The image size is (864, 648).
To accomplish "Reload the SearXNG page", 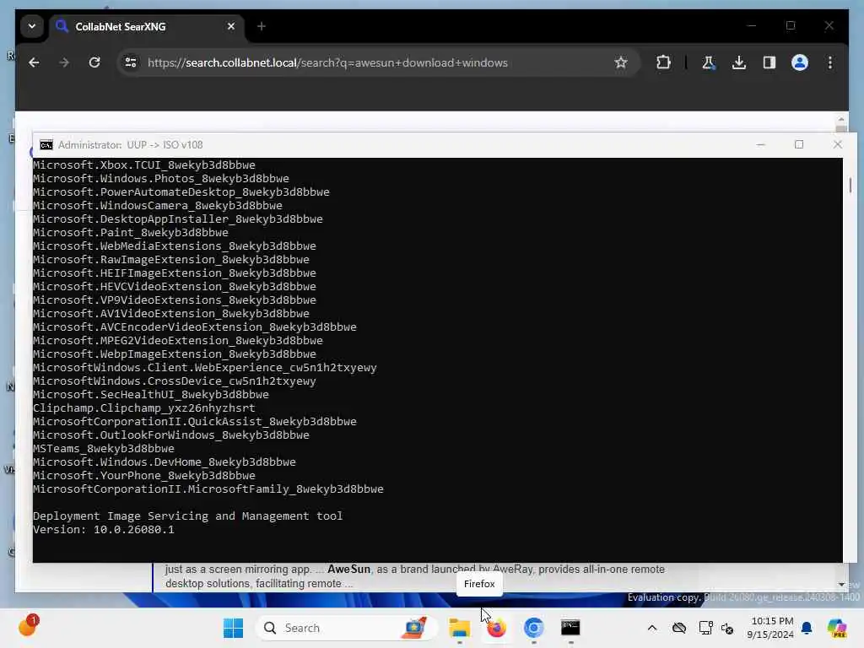I will (x=94, y=62).
